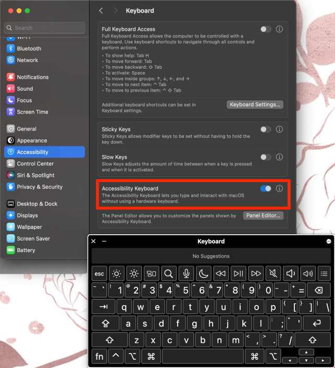
Task: Click the list menu key on virtual keyboard
Action: click(324, 273)
